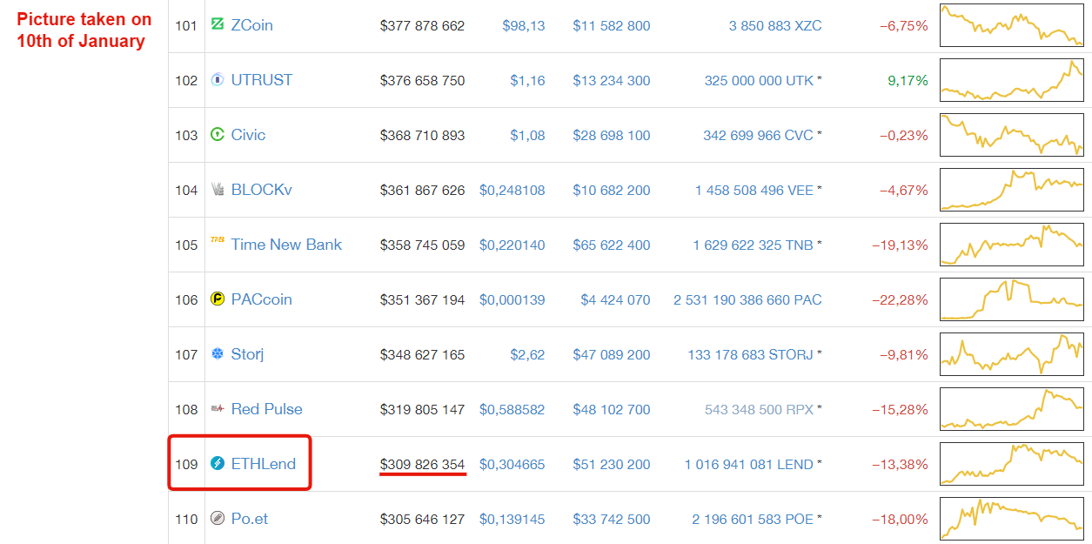Image resolution: width=1092 pixels, height=544 pixels.
Task: Open the BLOCKv coin link
Action: pos(262,190)
